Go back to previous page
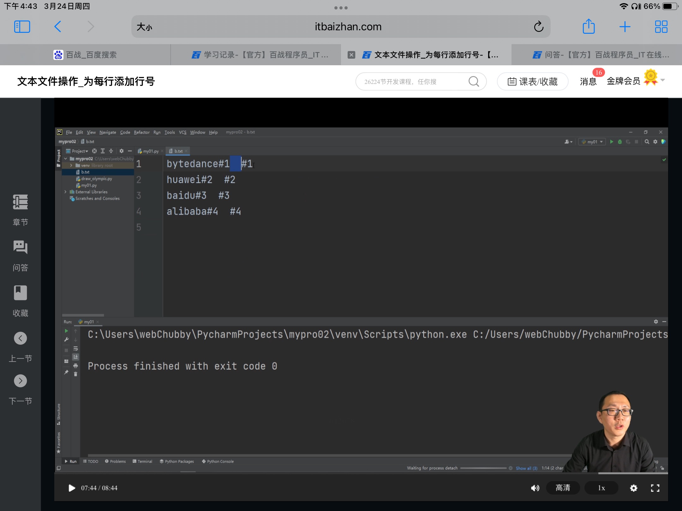 57,27
